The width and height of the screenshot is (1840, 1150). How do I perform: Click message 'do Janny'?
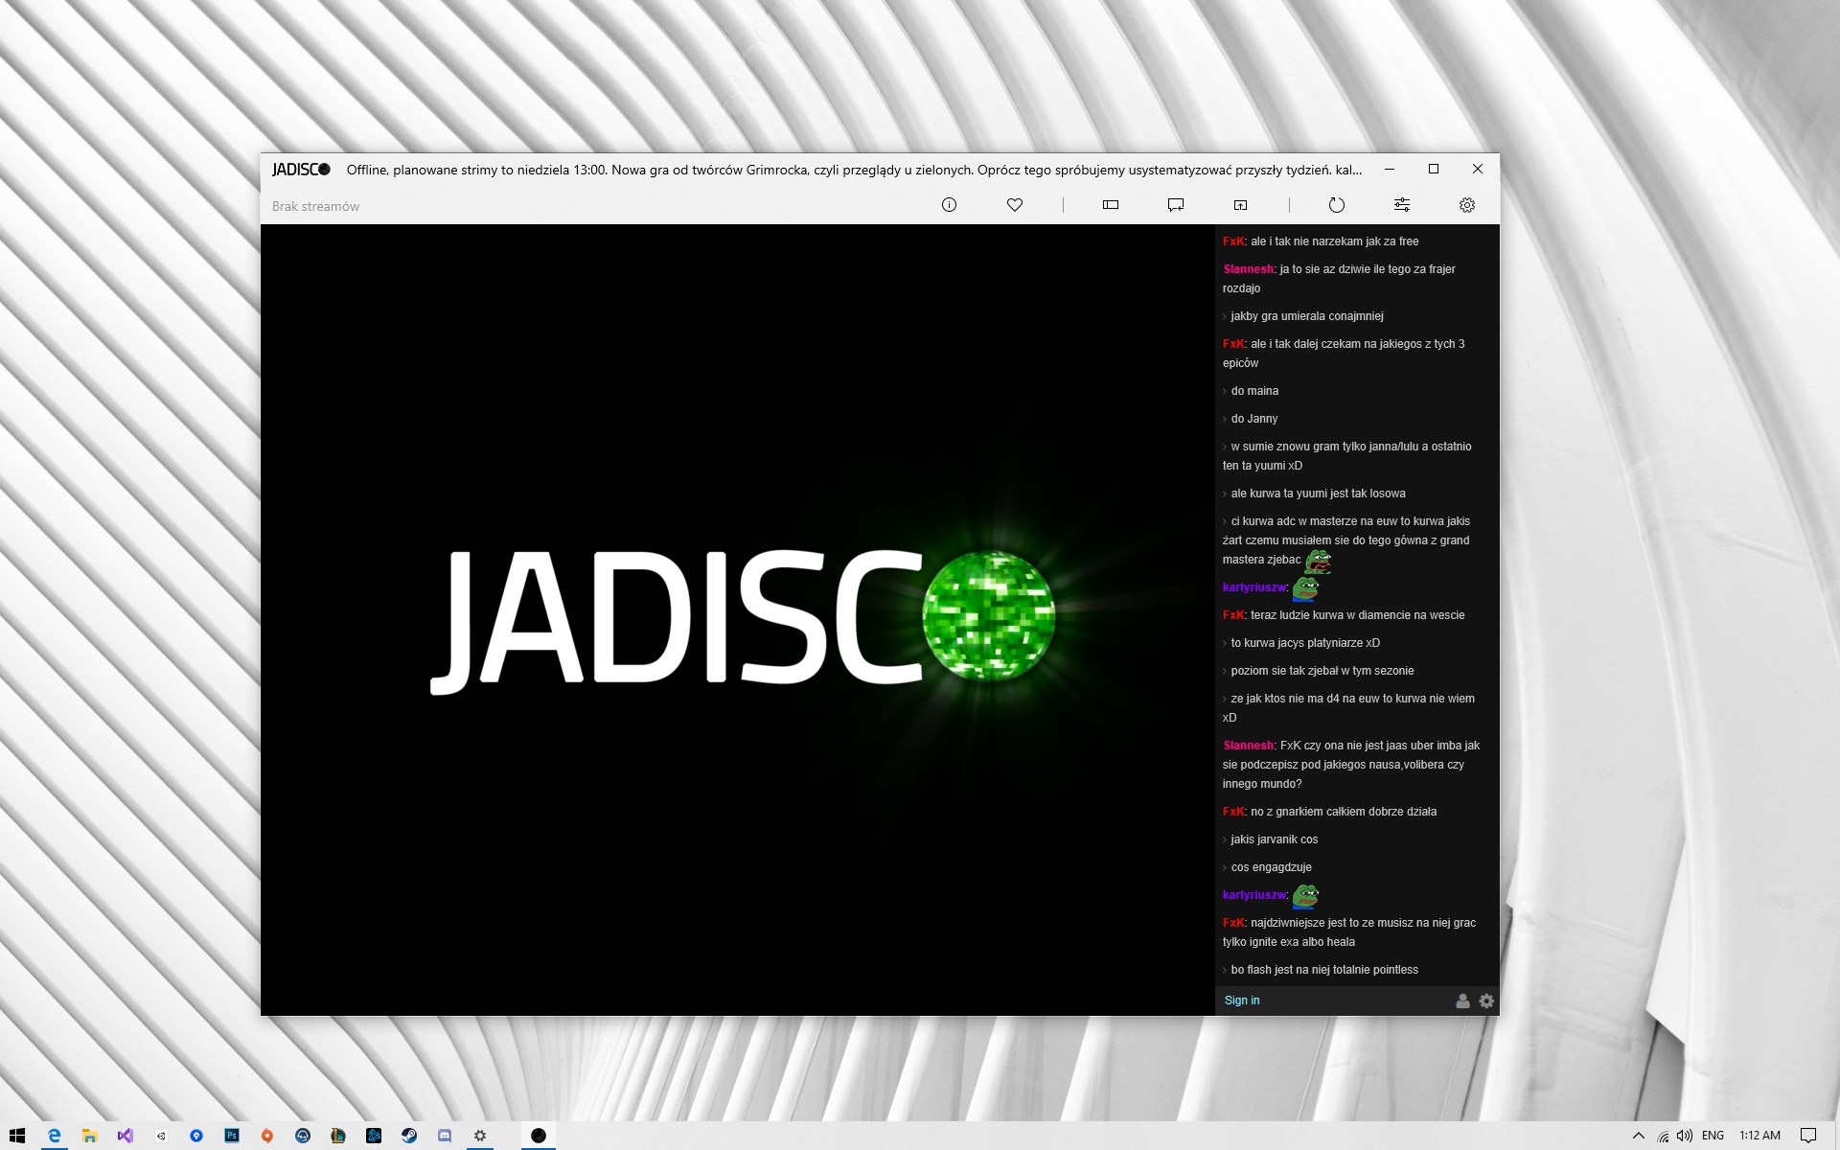(x=1254, y=419)
